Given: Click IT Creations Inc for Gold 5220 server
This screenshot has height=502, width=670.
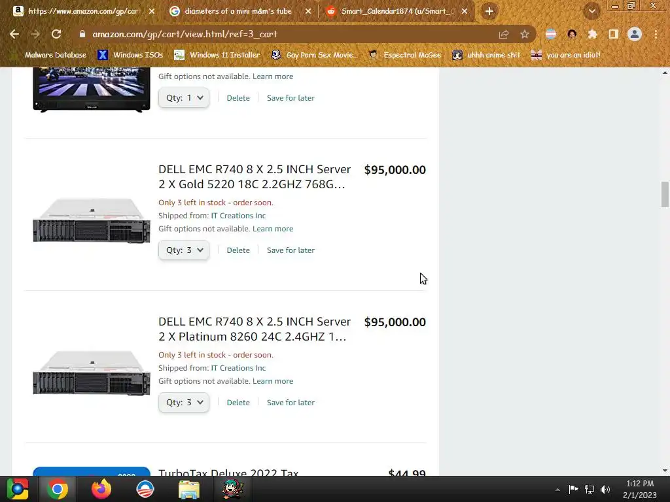Looking at the screenshot, I should pyautogui.click(x=238, y=216).
